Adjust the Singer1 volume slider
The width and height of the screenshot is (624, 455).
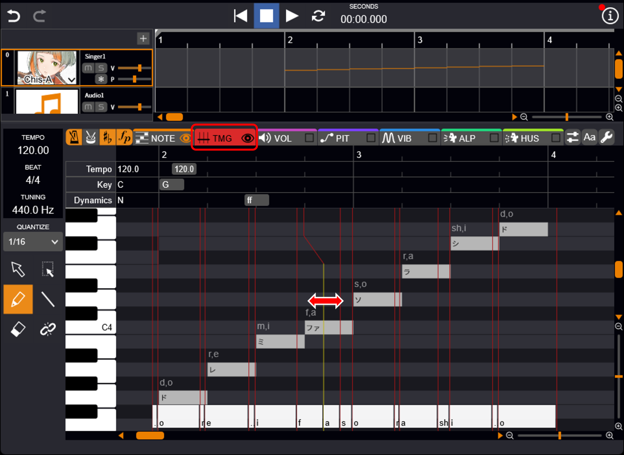139,68
